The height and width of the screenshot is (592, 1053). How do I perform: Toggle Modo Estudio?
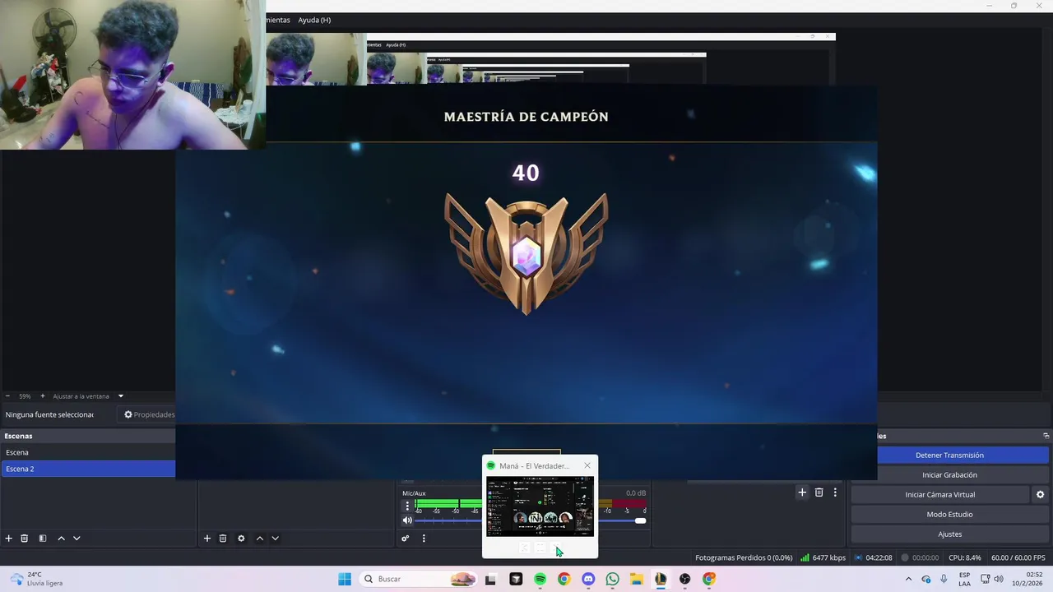click(949, 515)
